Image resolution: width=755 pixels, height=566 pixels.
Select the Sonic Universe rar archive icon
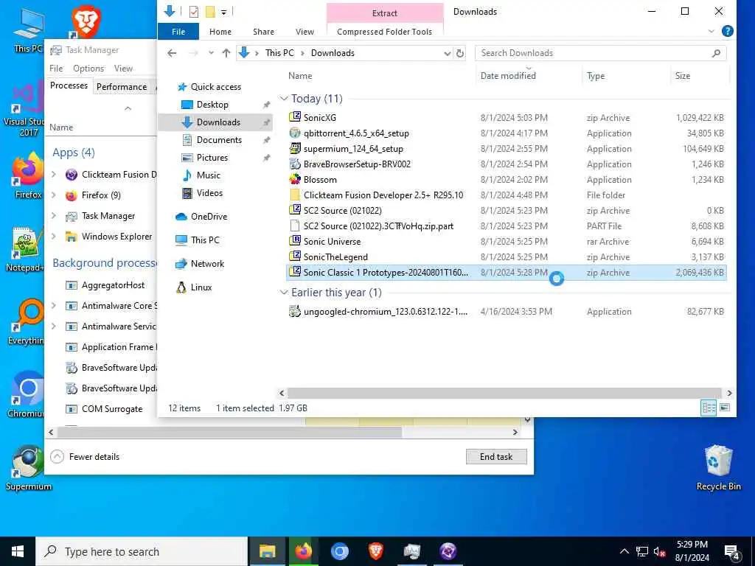coord(295,241)
